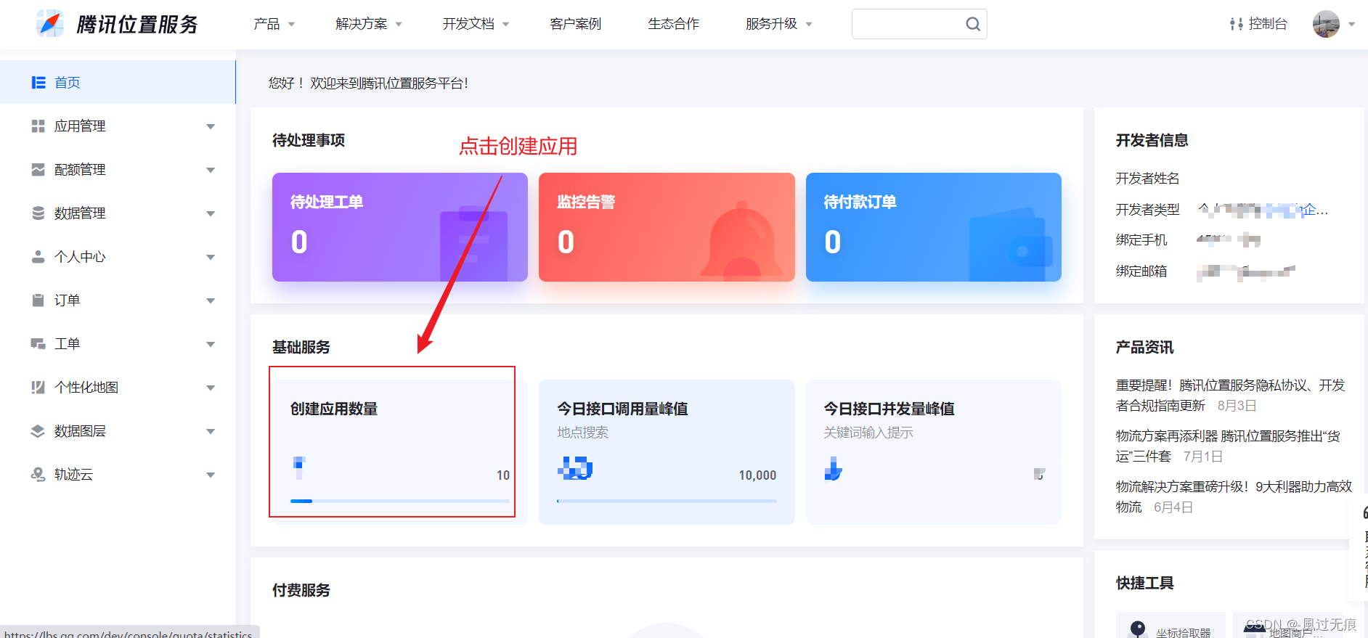Open the 今日接口调用量峰值 card
Screen dimensions: 1368x638
[x=667, y=451]
